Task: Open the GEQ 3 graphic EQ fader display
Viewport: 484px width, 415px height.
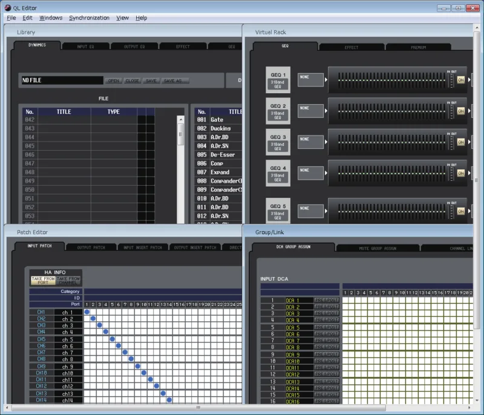Action: tap(391, 142)
